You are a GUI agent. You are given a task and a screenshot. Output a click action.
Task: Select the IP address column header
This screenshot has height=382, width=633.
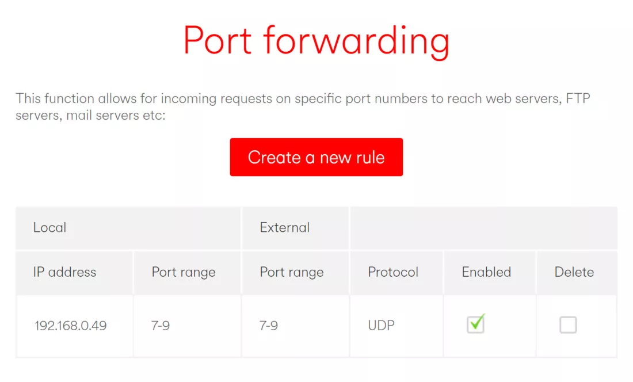click(64, 272)
